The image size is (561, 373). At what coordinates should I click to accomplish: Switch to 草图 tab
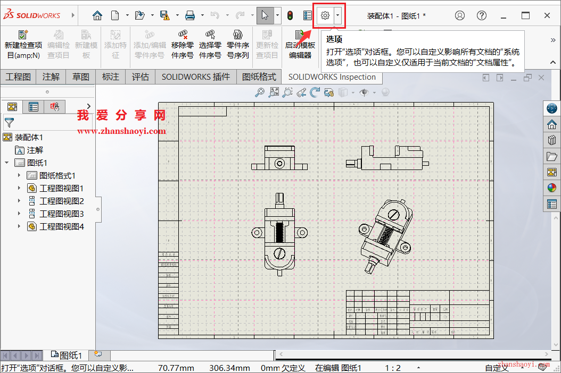click(x=80, y=77)
